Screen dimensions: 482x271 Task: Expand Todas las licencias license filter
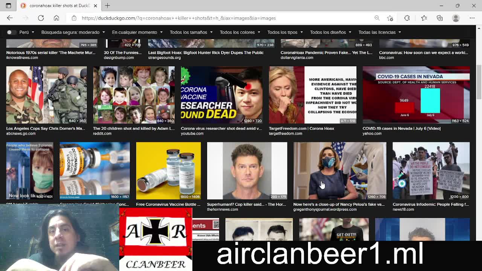tap(380, 32)
